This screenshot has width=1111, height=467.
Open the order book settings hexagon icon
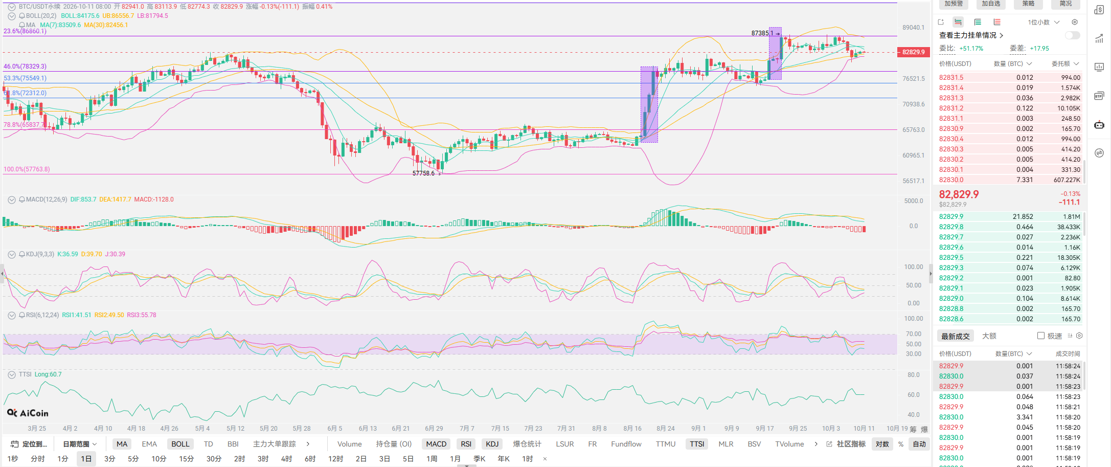(1075, 22)
